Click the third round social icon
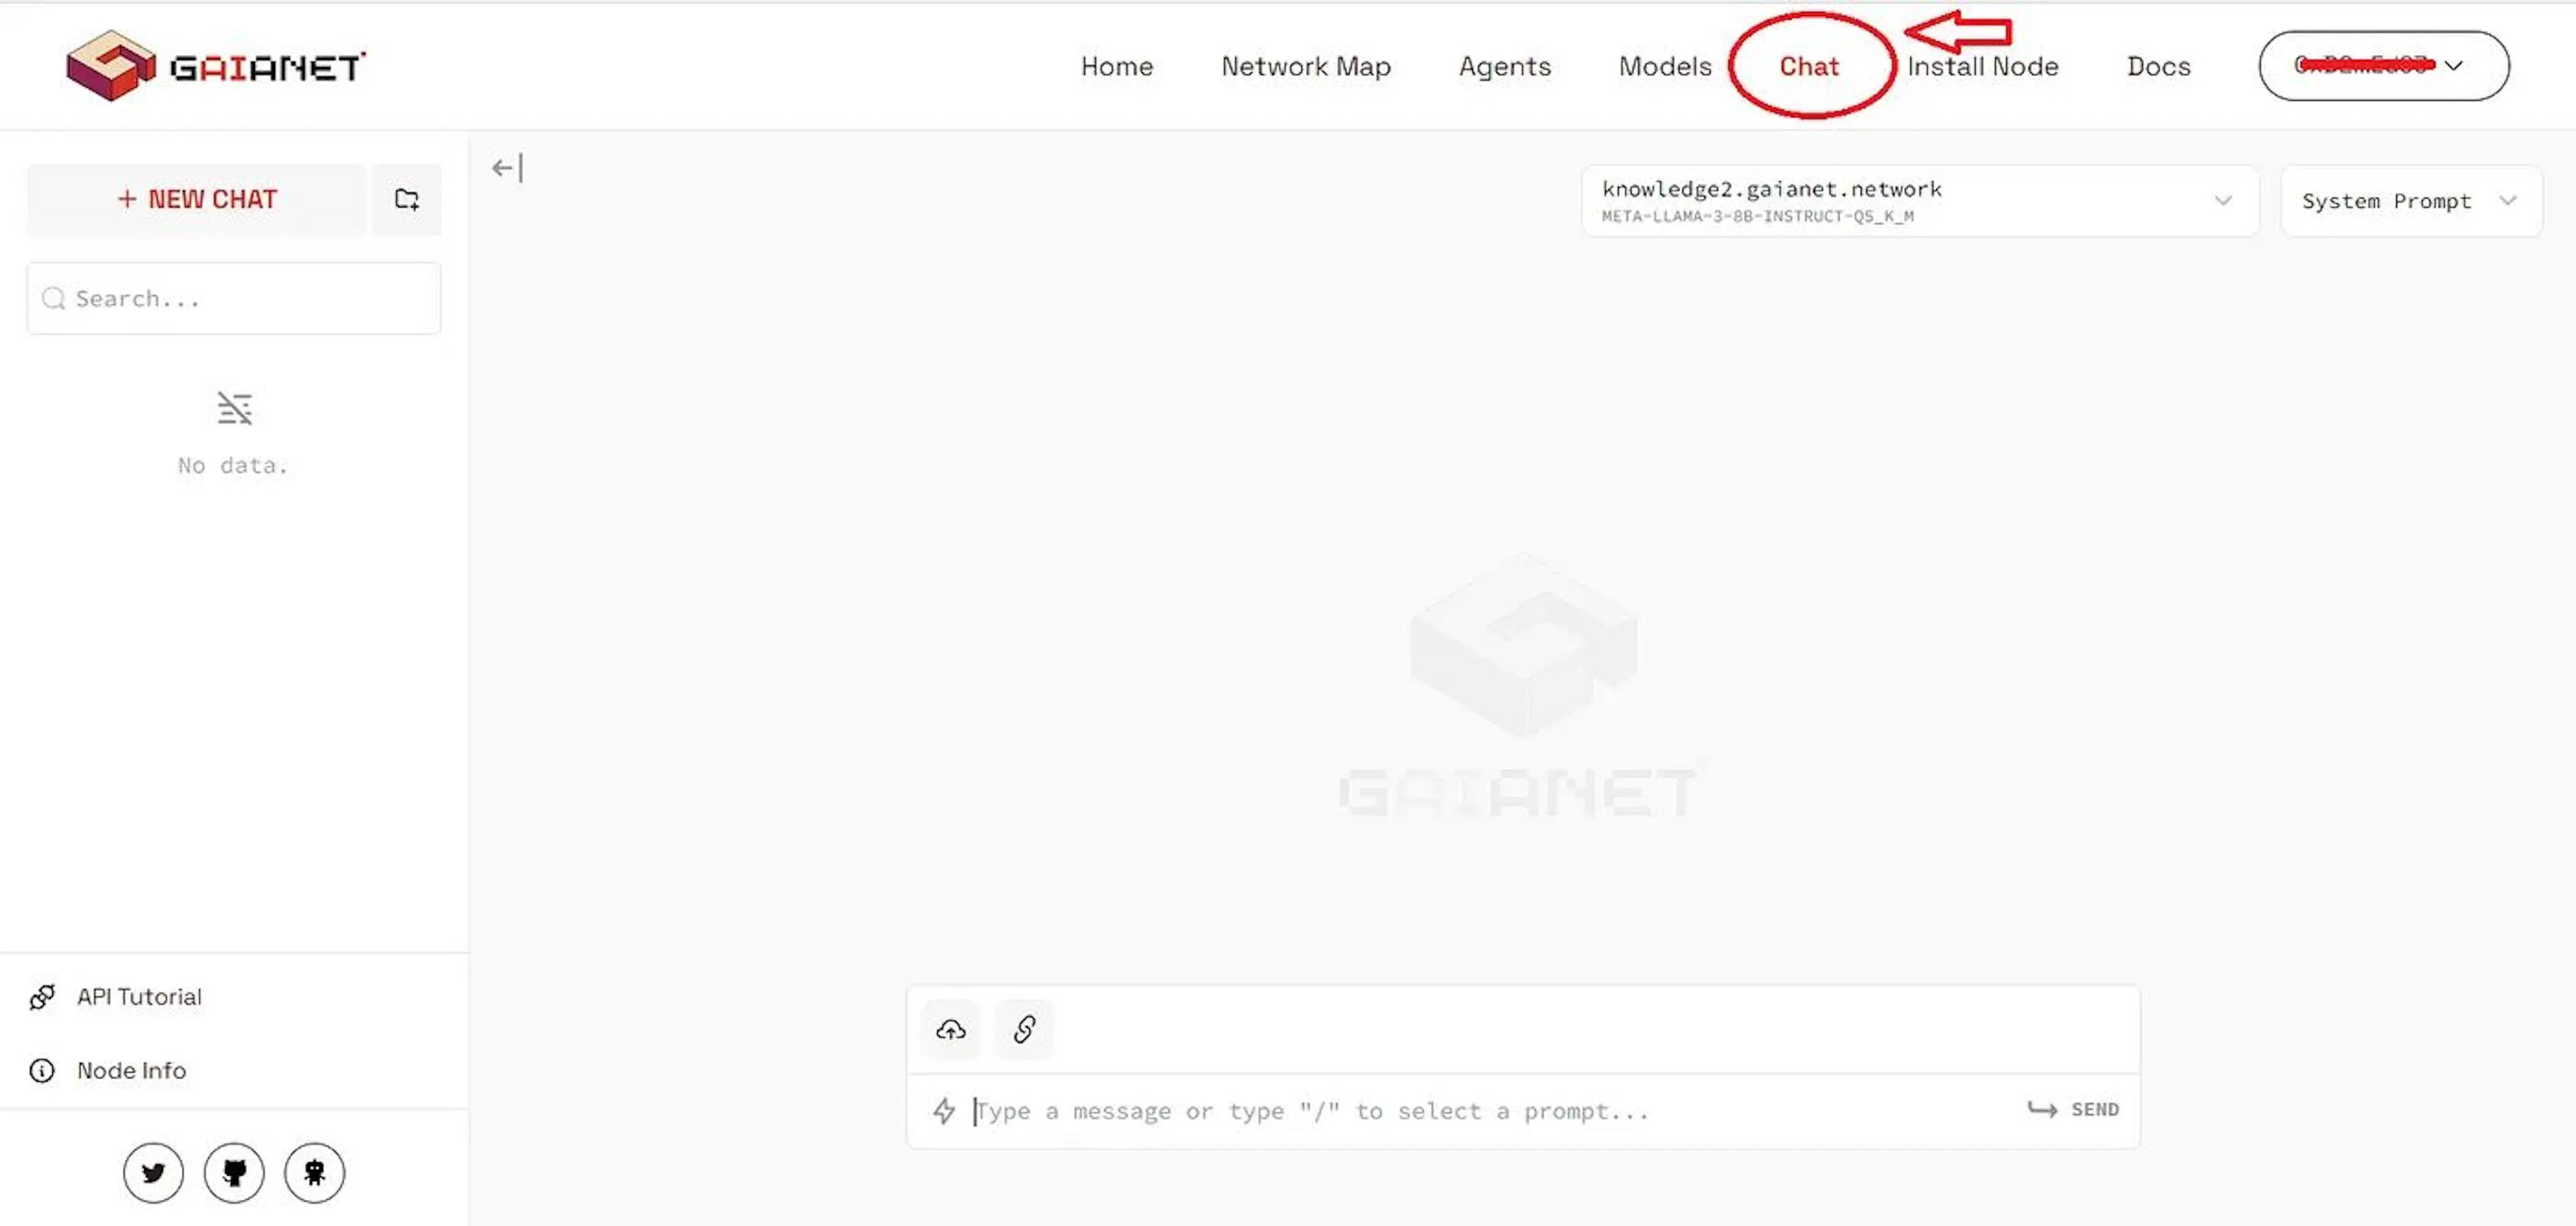2576x1226 pixels. coord(314,1172)
